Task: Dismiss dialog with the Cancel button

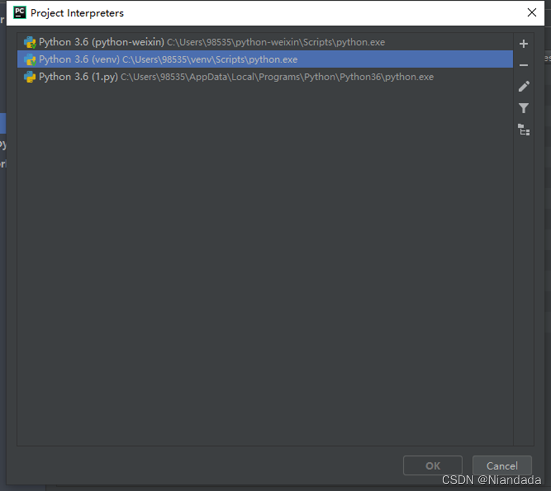Action: pos(502,466)
